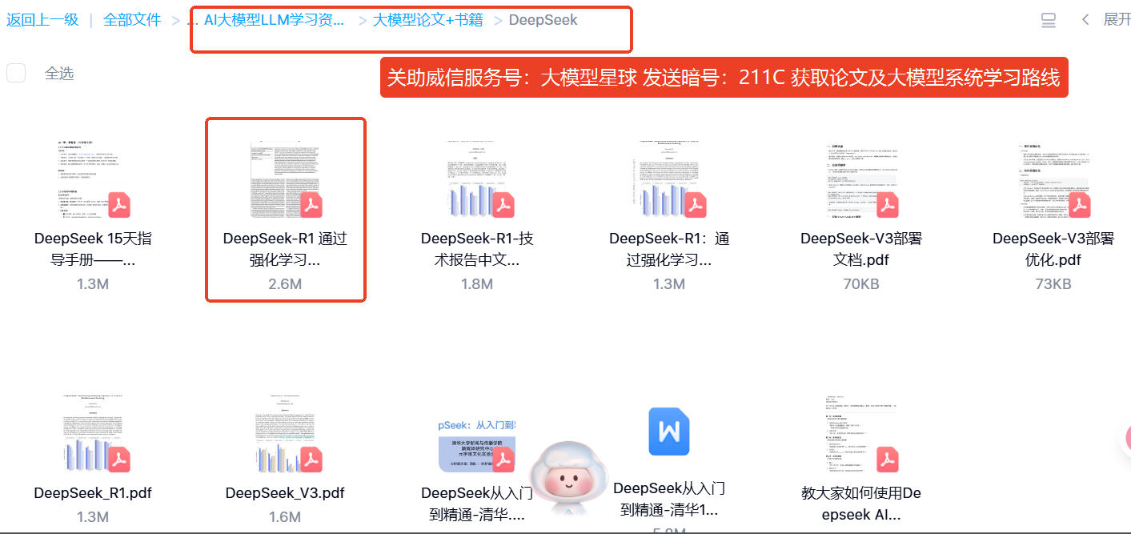1131x534 pixels.
Task: Open the preview thumbnail of DeepSeek_V3.pdf
Action: click(x=286, y=433)
